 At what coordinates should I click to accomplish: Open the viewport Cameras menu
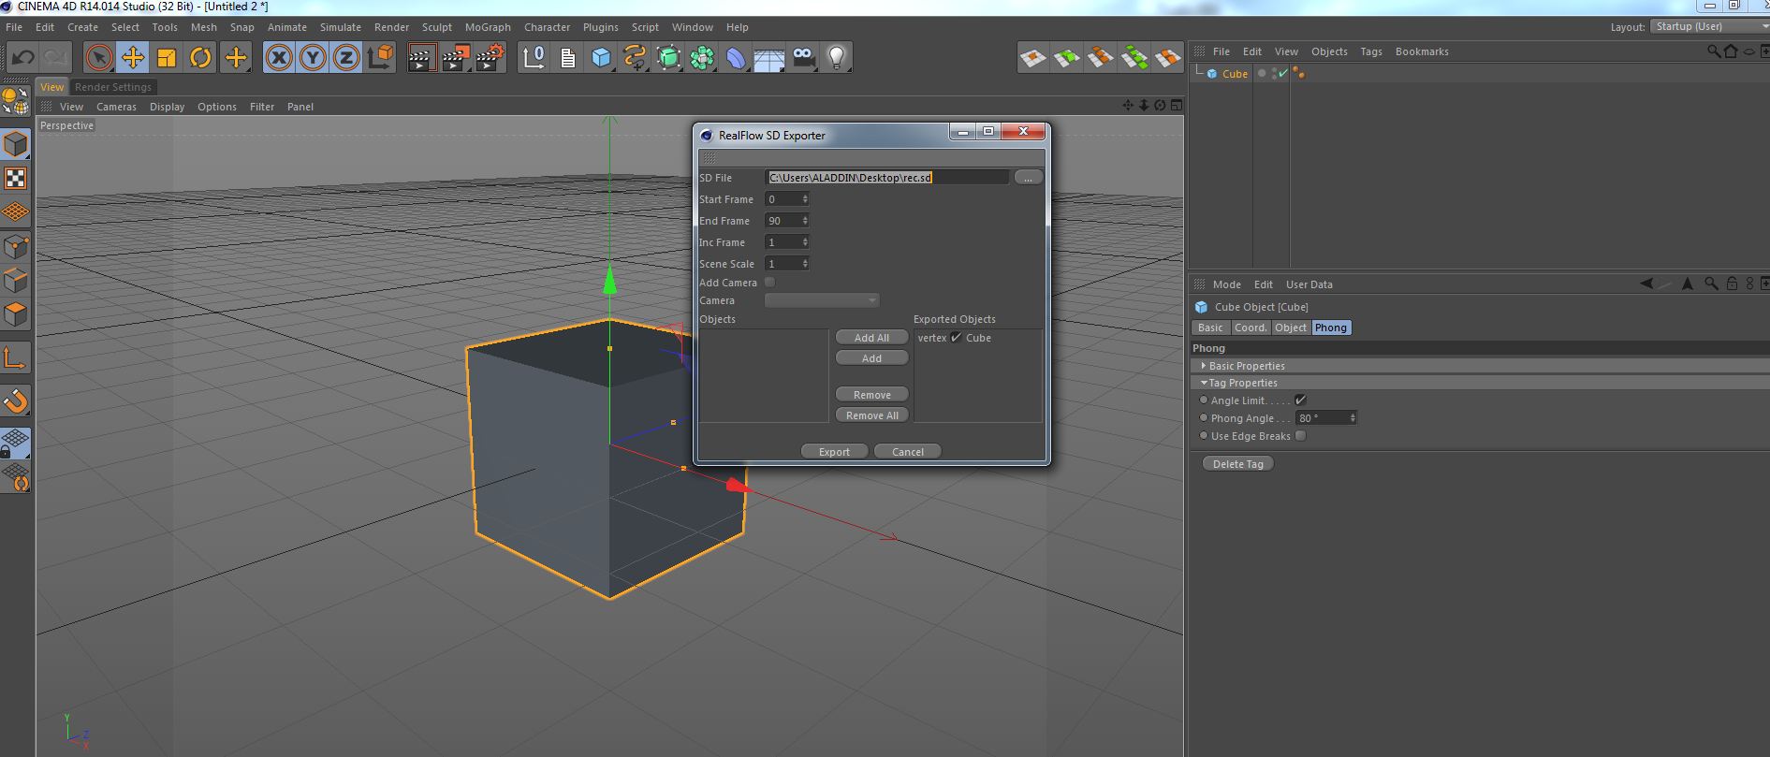116,107
